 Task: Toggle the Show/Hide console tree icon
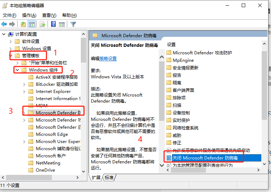(32, 24)
